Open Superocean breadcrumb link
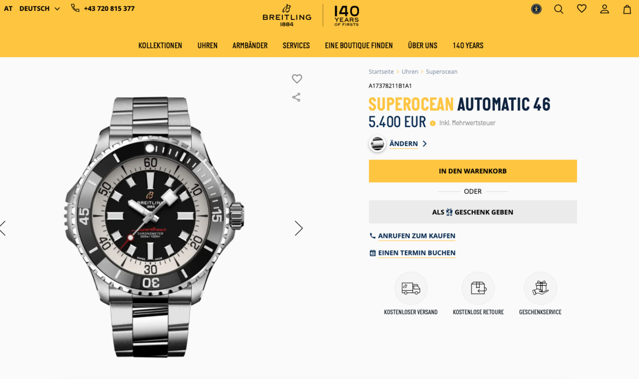 pos(441,72)
